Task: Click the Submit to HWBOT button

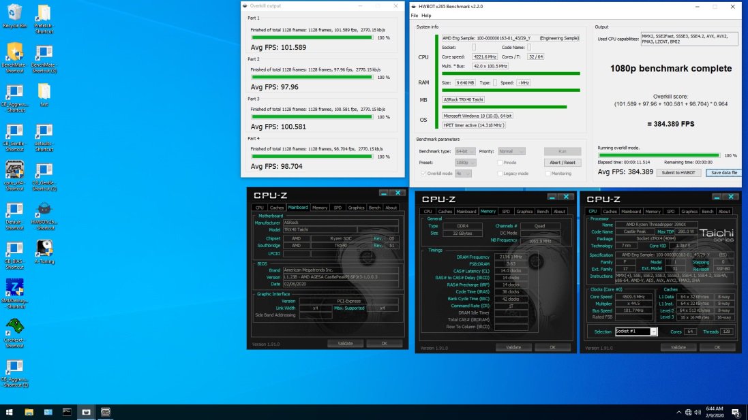Action: pos(678,172)
